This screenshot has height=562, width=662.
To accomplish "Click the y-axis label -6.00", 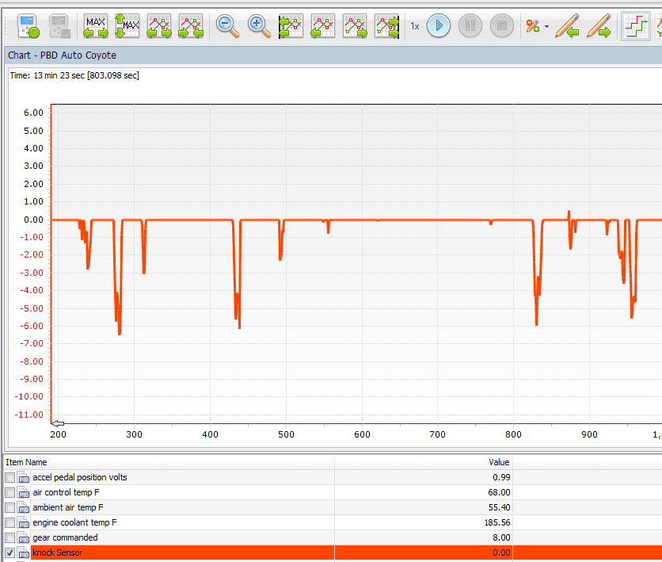I will 32,326.
